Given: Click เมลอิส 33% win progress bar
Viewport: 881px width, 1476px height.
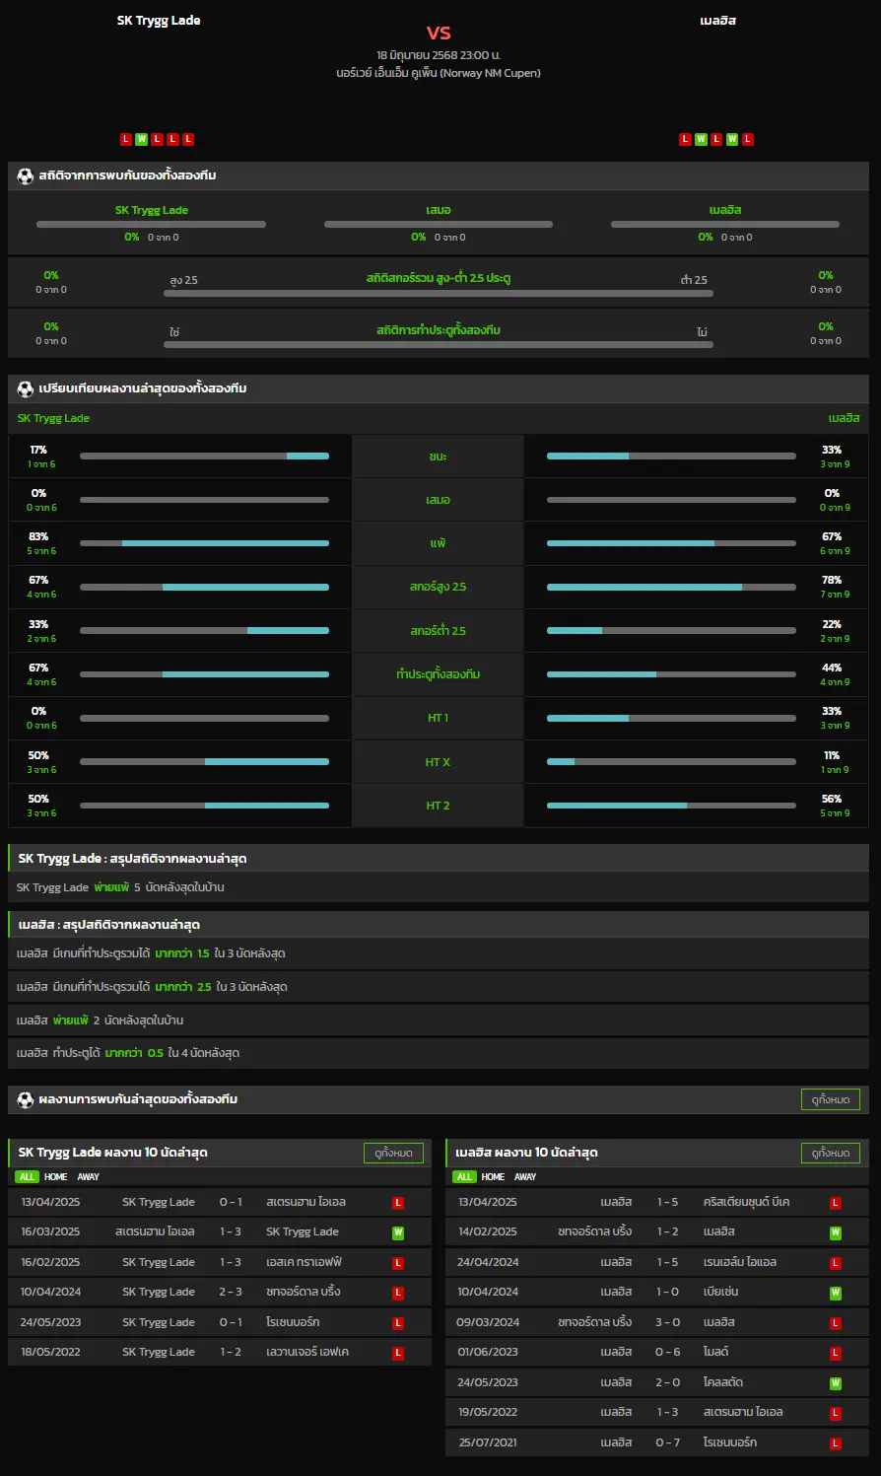Looking at the screenshot, I should pyautogui.click(x=671, y=457).
